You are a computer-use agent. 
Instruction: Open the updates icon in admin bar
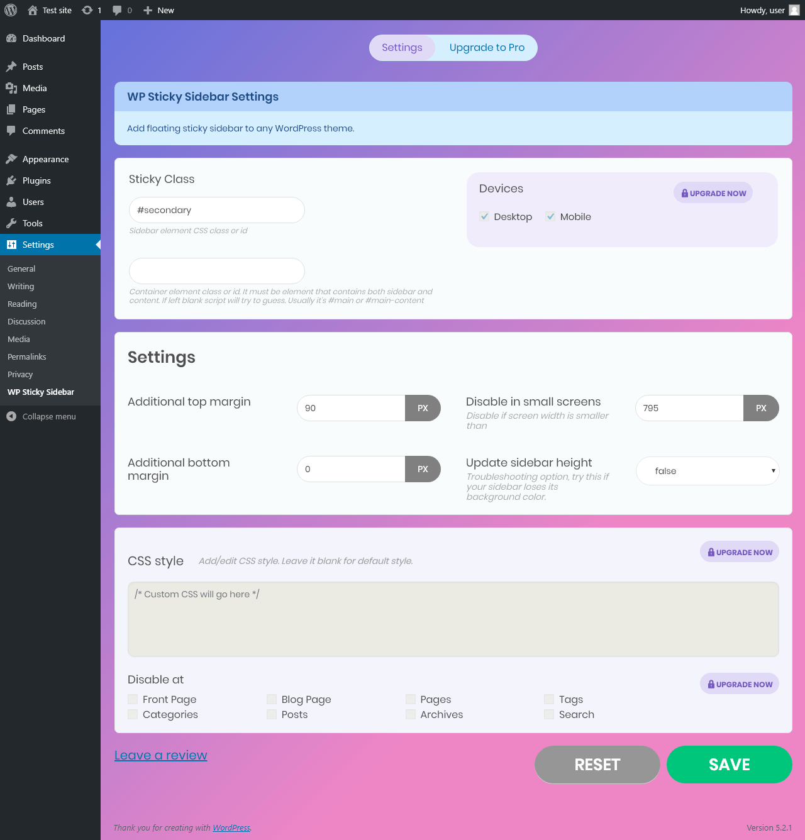pos(87,10)
